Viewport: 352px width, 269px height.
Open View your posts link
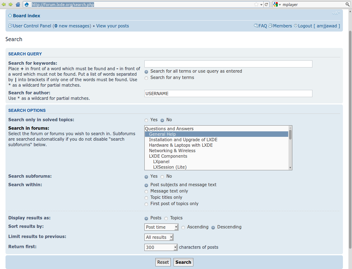[112, 26]
